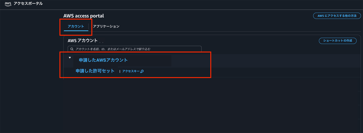Open the 申請したAWSアカウント entry
The image size is (363, 133).
click(103, 60)
